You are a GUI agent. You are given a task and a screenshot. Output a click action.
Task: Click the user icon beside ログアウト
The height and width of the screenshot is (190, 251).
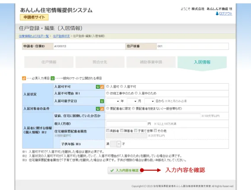pos(217,14)
